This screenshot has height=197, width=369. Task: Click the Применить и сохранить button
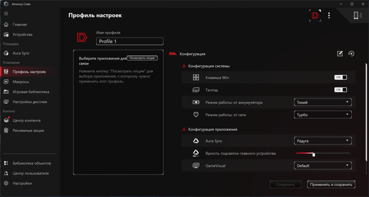coord(331,185)
